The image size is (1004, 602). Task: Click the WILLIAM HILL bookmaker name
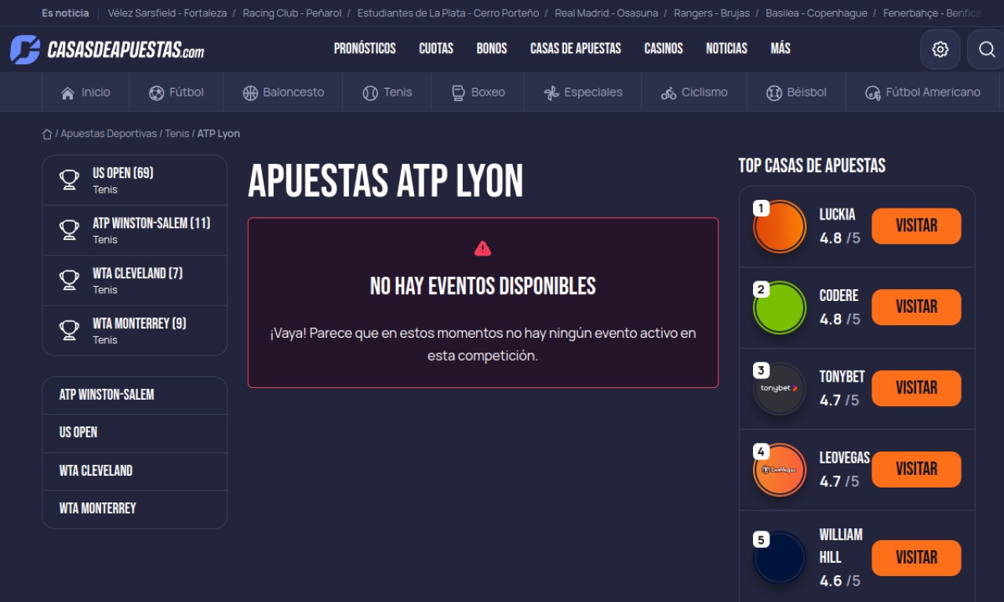[x=841, y=546]
